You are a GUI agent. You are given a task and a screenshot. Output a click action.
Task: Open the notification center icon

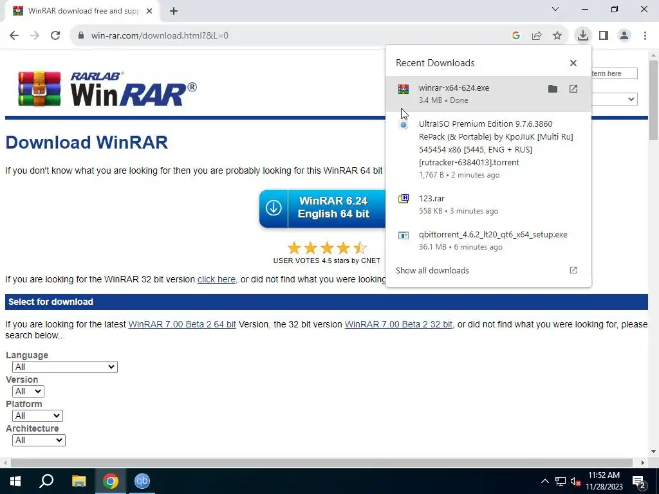tap(639, 481)
